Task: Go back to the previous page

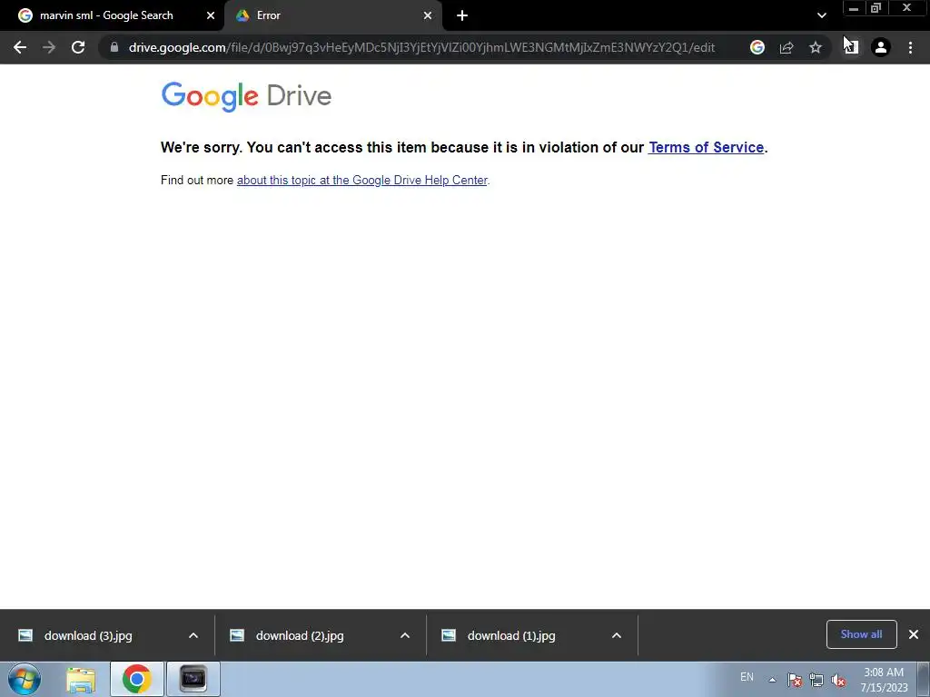Action: (20, 47)
